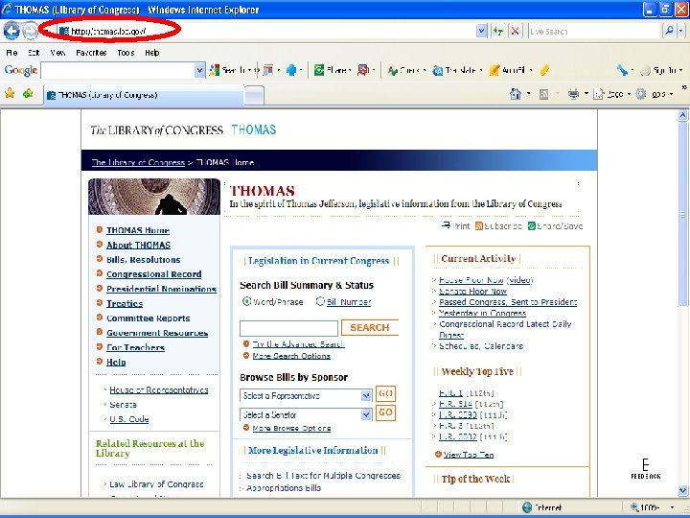Click the Google toolbar search input box
The image size is (690, 518).
click(x=118, y=70)
